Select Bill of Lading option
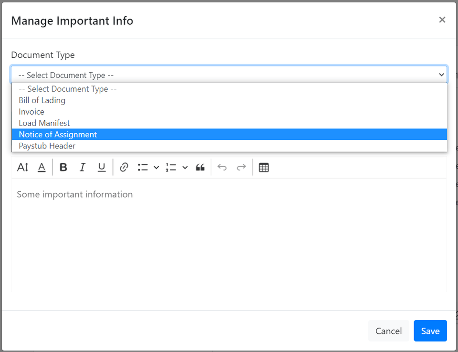 tap(229, 100)
